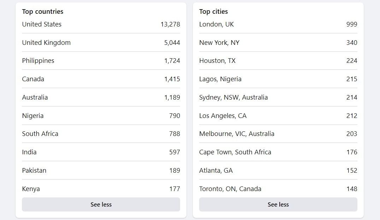Select Cape Town, South Africa row
The image size is (380, 220).
tap(278, 152)
